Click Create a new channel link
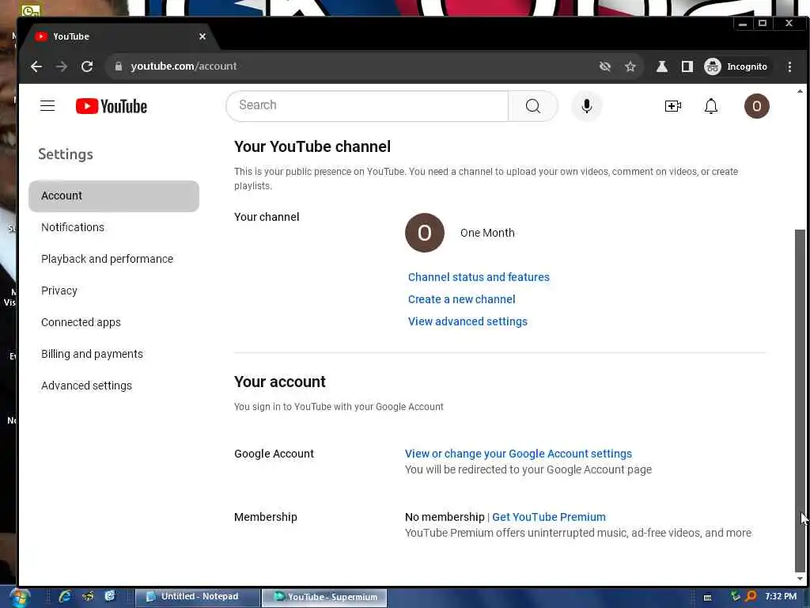810x608 pixels. point(461,299)
